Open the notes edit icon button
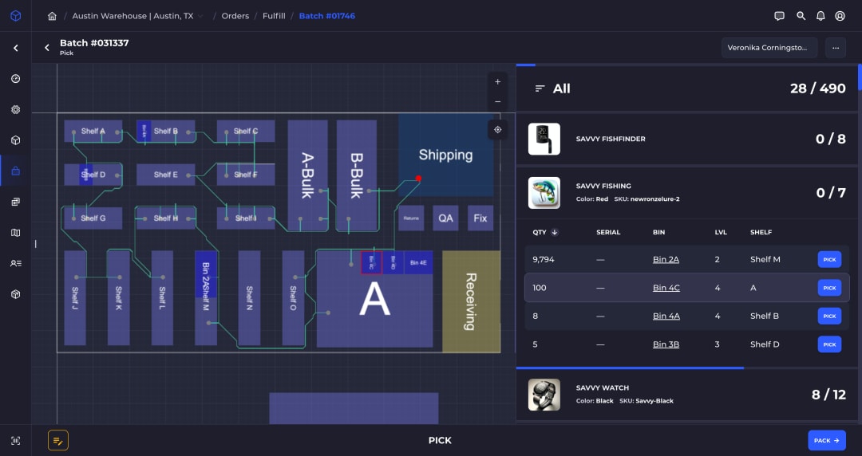862x456 pixels. 58,440
